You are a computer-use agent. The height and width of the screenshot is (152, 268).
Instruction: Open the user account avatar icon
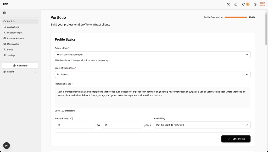point(236,4)
